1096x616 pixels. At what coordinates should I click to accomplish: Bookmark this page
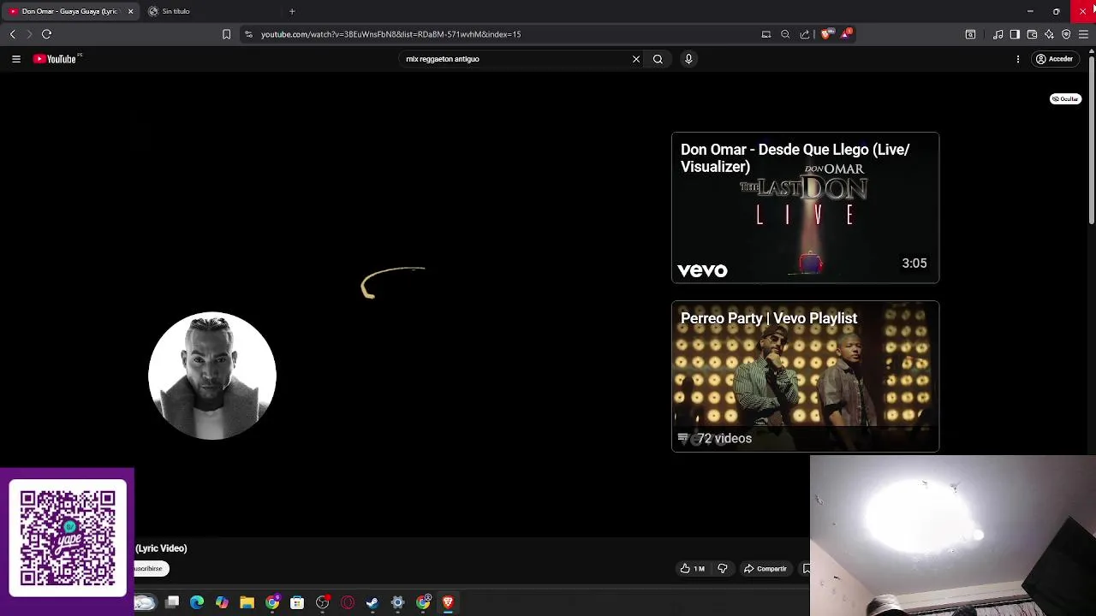(x=226, y=34)
